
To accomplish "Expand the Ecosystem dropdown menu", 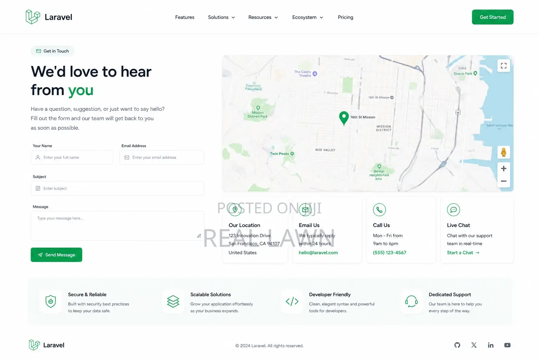I will coord(308,17).
